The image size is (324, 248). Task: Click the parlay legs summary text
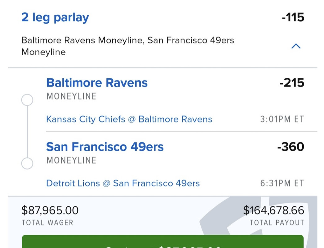tap(128, 46)
